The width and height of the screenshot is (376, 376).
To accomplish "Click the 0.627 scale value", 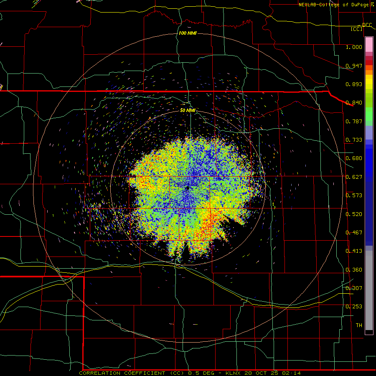I will [x=354, y=177].
